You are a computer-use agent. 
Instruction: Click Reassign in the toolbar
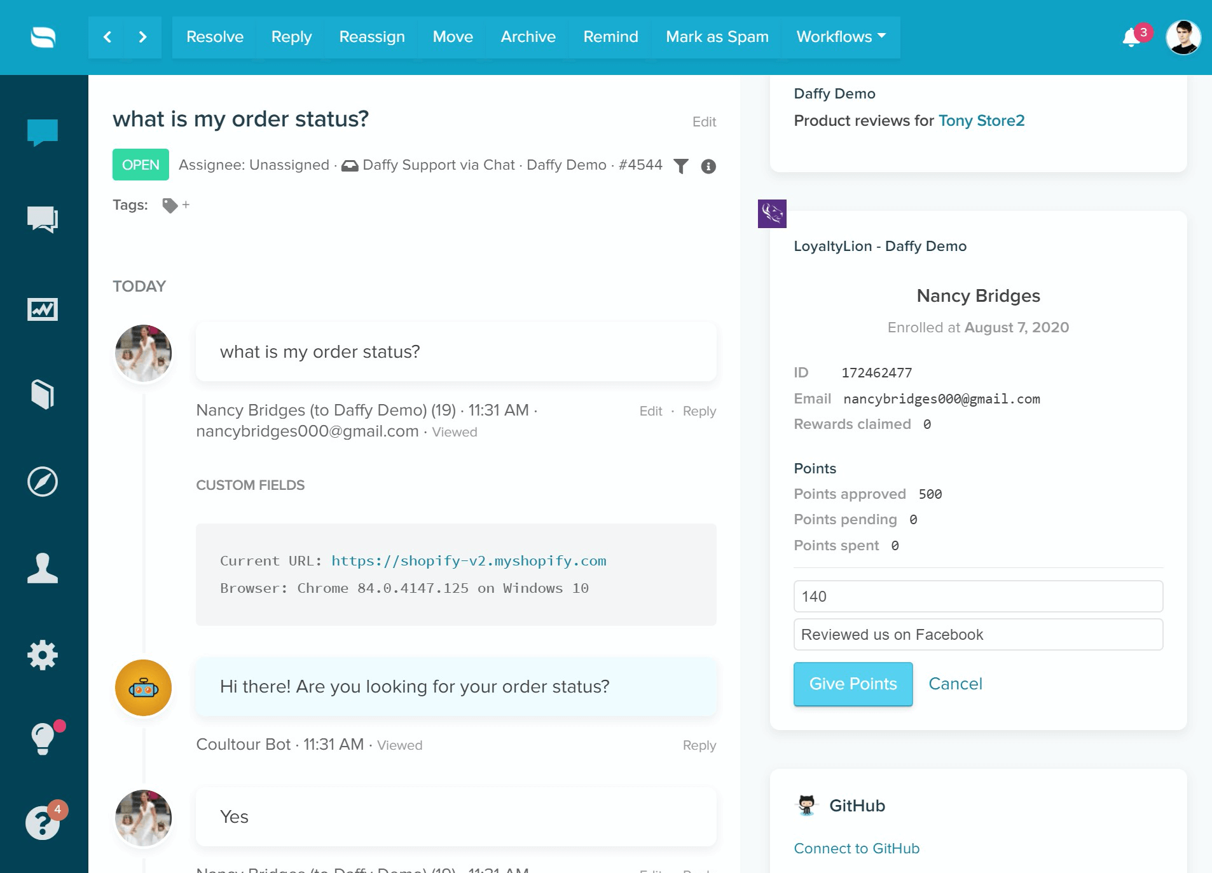[x=372, y=37]
